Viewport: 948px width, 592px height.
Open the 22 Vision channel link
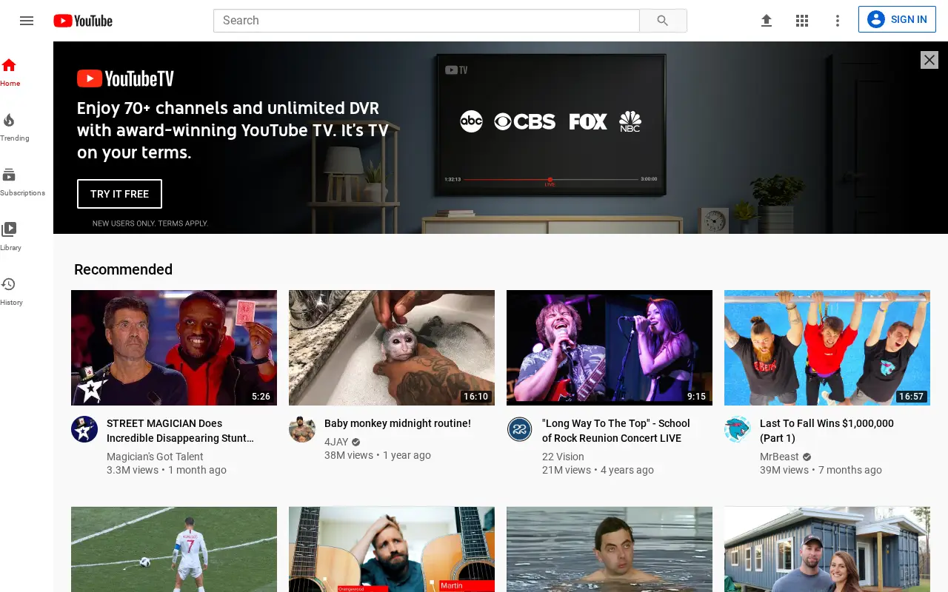563,457
